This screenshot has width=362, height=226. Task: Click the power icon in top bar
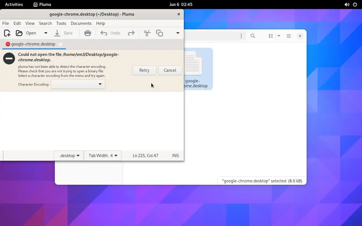coord(355,5)
